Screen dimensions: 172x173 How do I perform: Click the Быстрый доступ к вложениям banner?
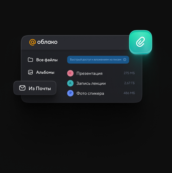pyautogui.click(x=98, y=60)
